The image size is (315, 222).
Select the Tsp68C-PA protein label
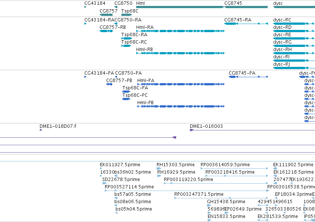[135, 88]
